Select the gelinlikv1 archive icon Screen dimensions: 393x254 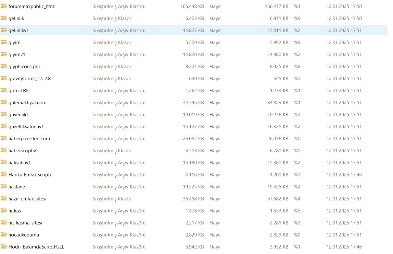4,30
